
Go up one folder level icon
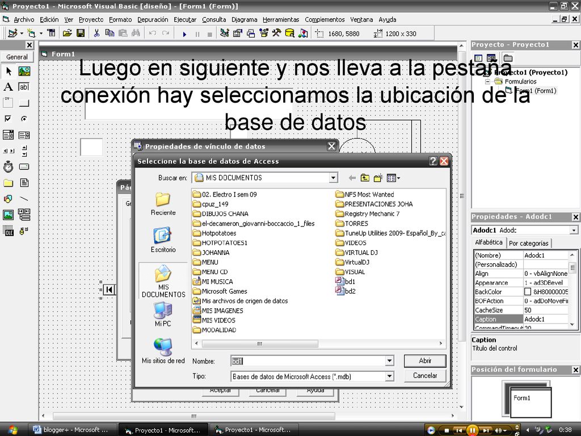[365, 178]
